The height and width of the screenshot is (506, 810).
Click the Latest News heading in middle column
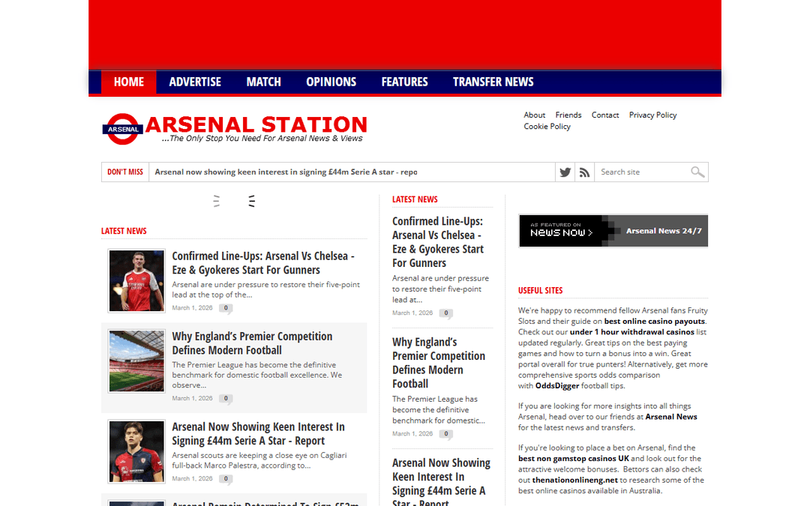(x=415, y=199)
